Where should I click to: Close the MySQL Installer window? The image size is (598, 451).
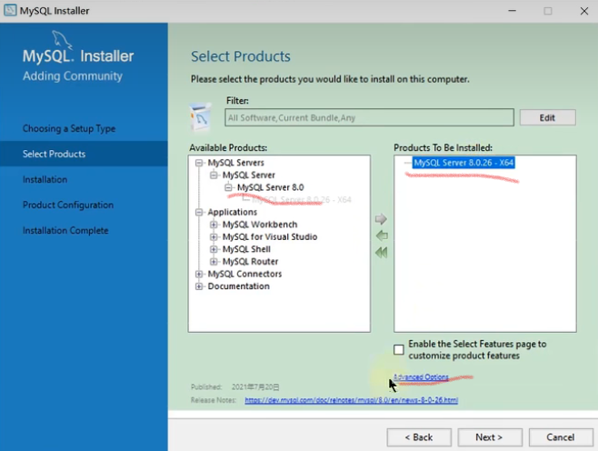click(x=583, y=11)
